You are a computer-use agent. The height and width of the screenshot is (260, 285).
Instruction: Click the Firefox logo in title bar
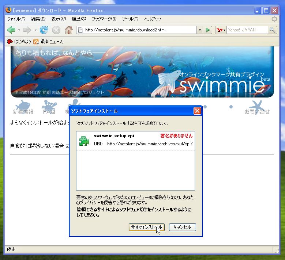tap(8, 10)
